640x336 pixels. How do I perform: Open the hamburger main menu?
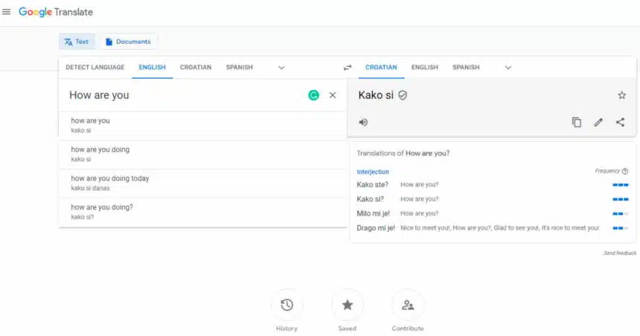coord(7,12)
